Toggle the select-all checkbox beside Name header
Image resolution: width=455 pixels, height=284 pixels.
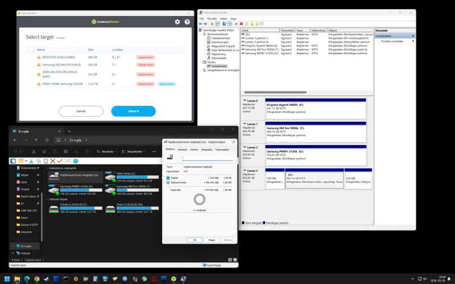31,50
